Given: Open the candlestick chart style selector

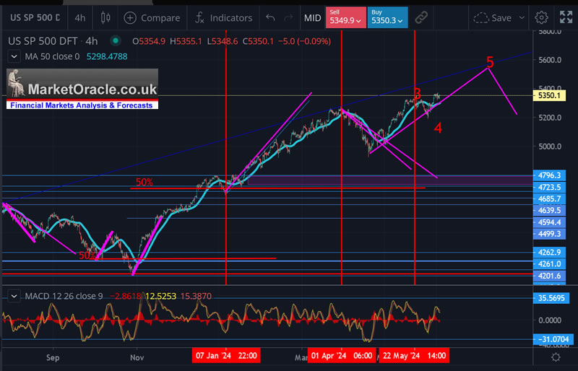Looking at the screenshot, I should click(x=105, y=18).
